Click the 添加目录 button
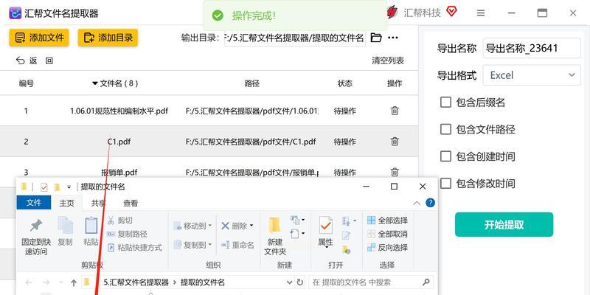 [108, 38]
